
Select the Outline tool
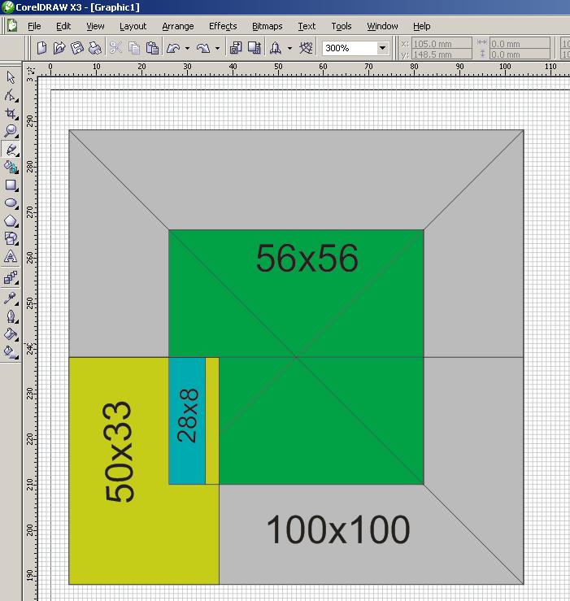click(x=11, y=316)
